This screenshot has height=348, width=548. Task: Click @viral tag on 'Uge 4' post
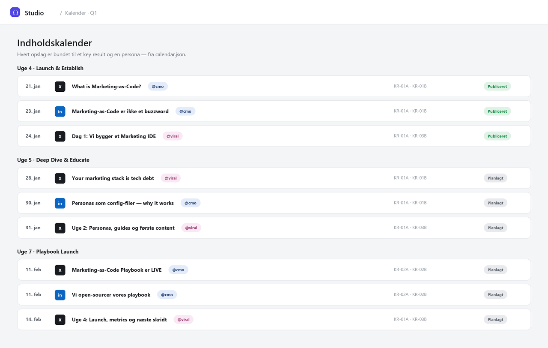pyautogui.click(x=184, y=320)
